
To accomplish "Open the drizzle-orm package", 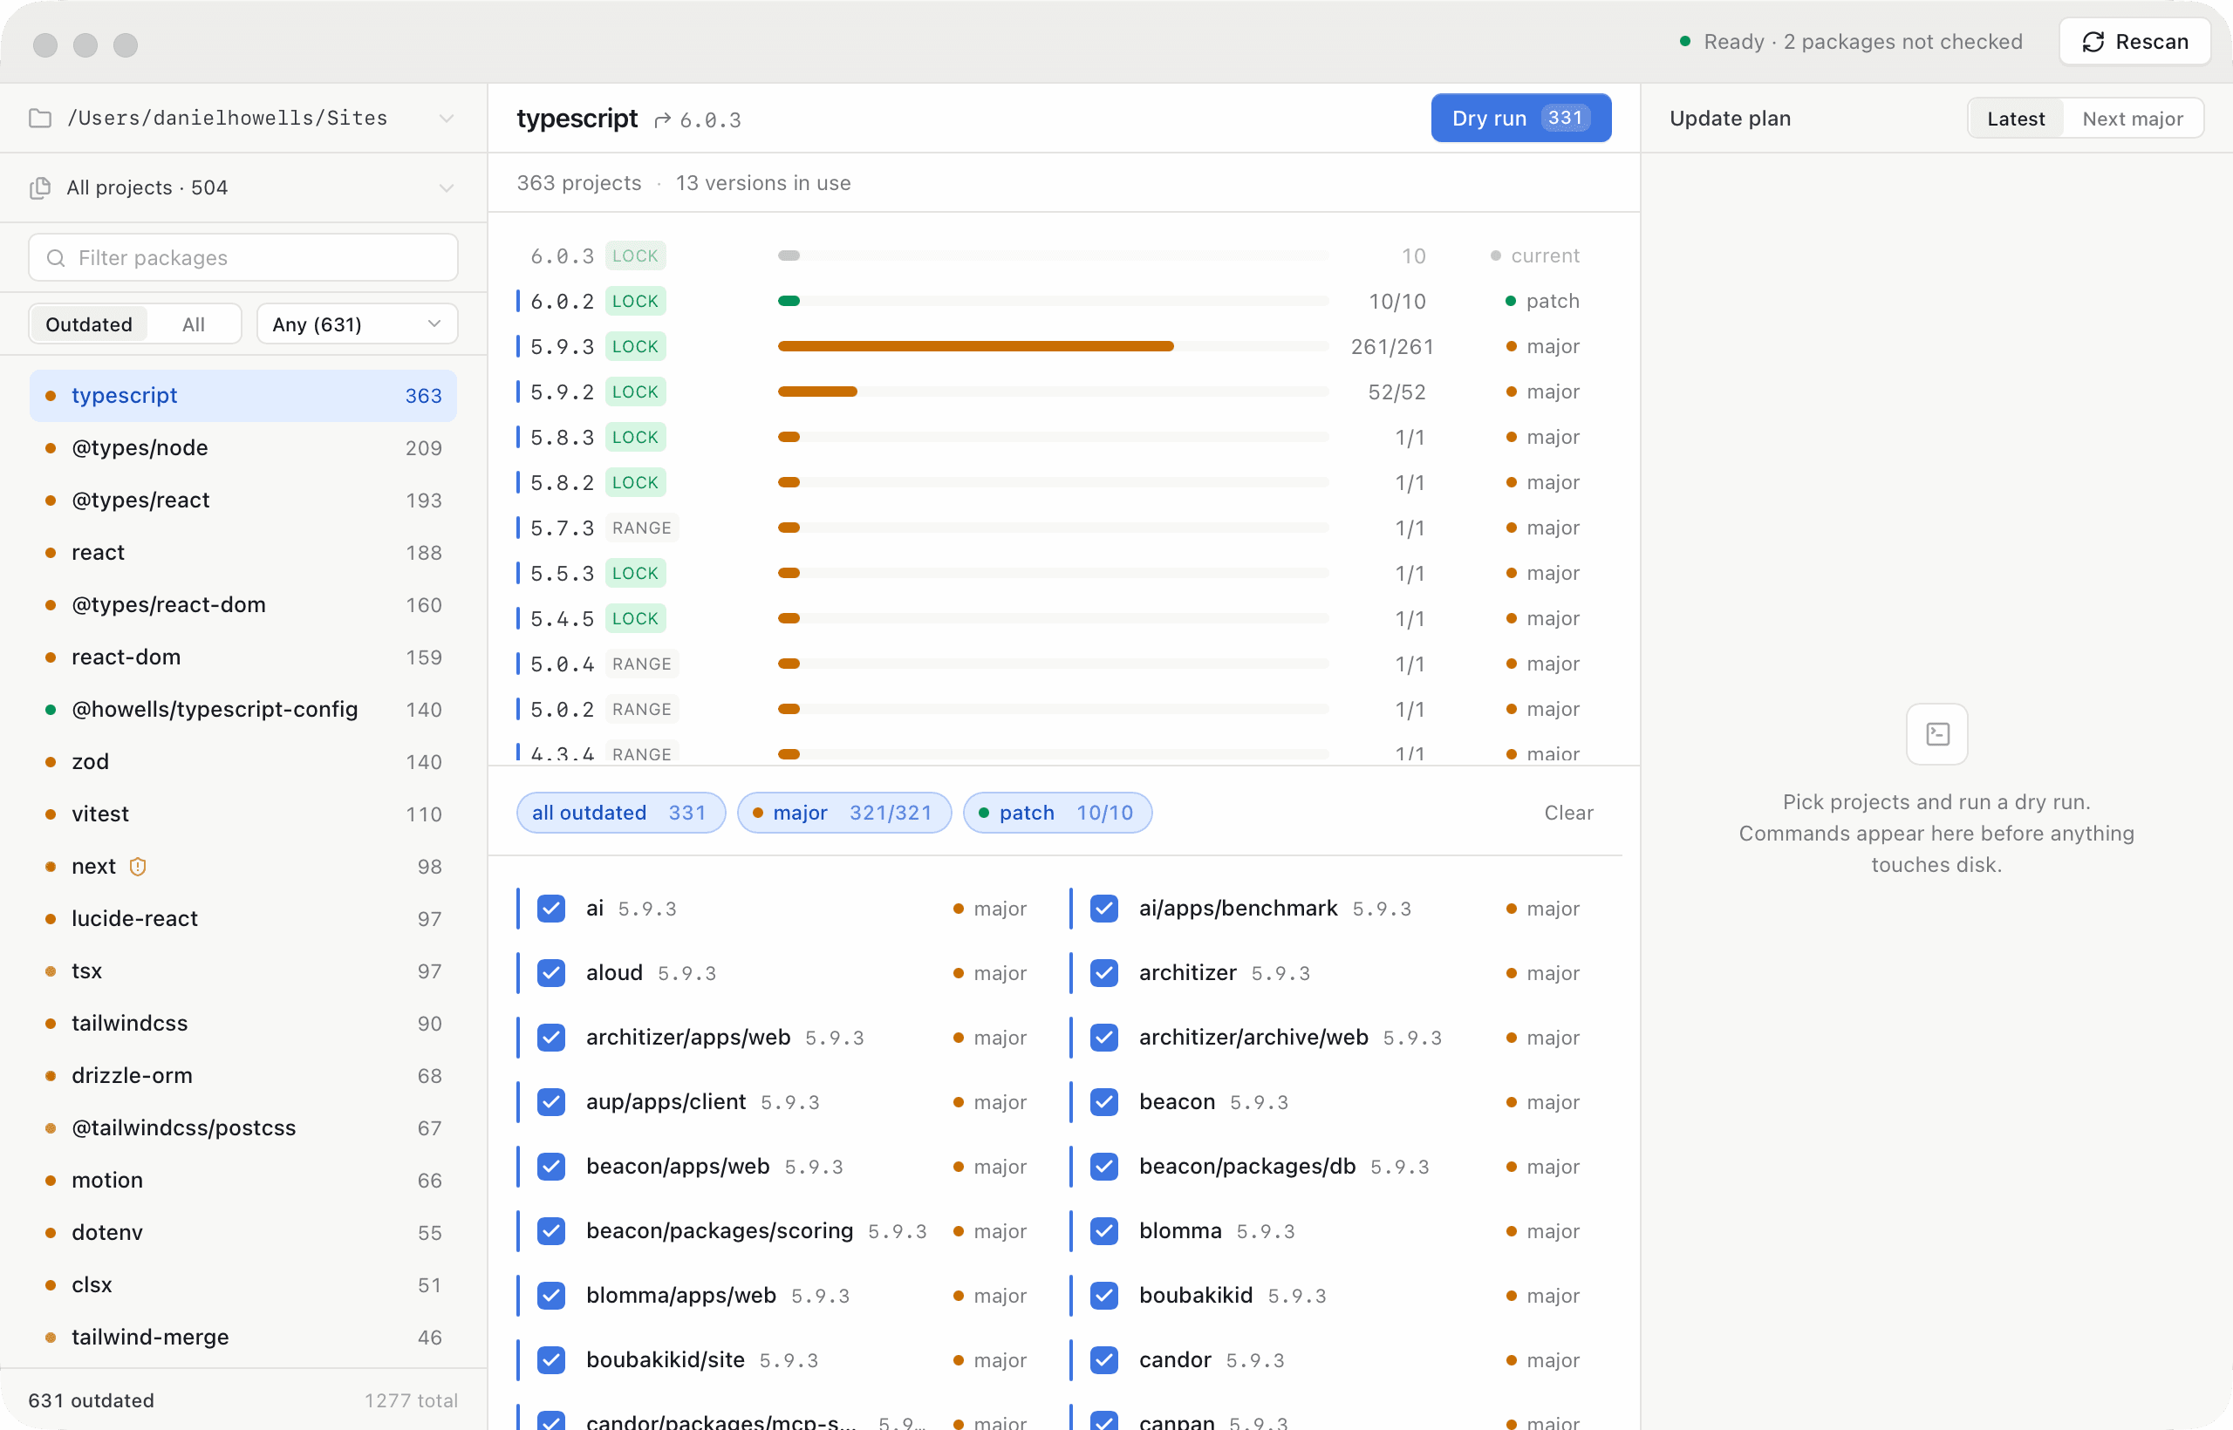I will pos(243,1075).
